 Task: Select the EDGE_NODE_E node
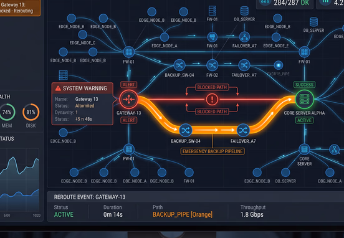click(276, 37)
